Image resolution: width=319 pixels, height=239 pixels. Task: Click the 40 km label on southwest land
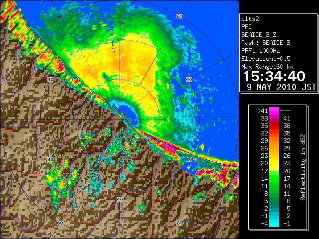point(50,159)
